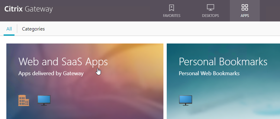Click the building icon in Web and SaaS Apps
280x119 pixels.
pos(24,100)
